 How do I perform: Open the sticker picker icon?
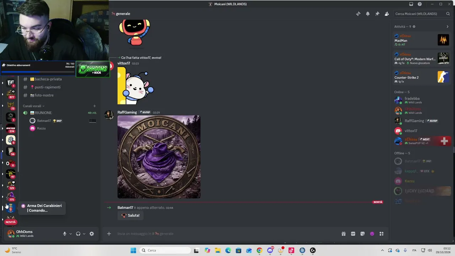point(363,234)
